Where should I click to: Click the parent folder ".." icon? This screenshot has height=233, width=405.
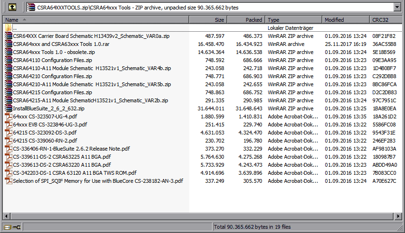click(8, 28)
